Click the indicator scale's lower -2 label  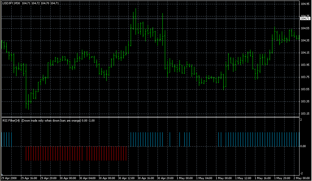click(x=301, y=173)
